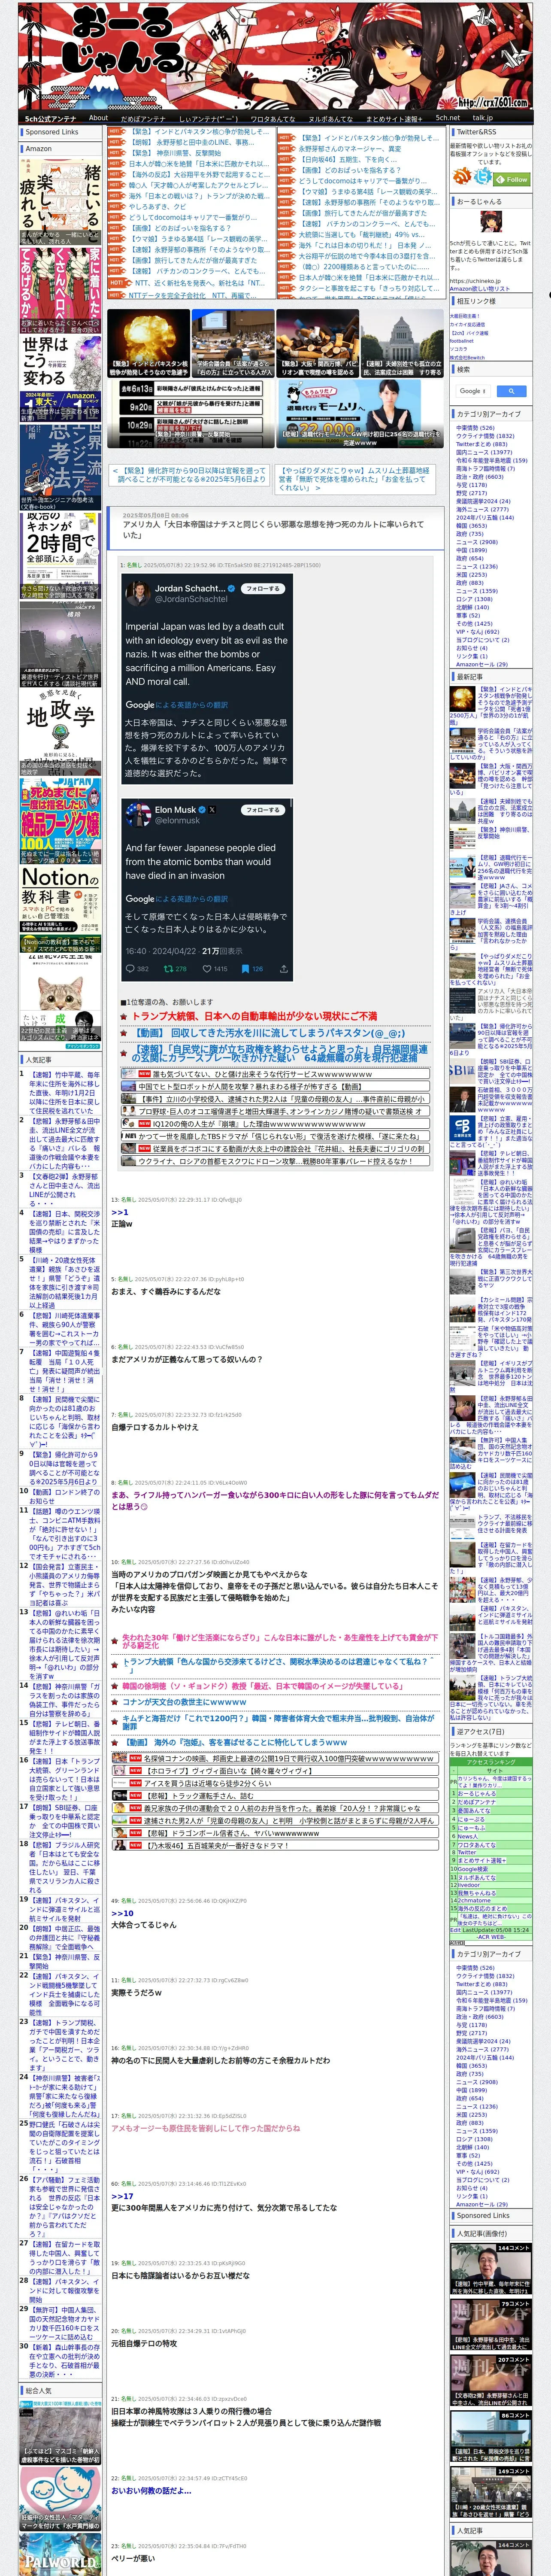Click the おーるじゃんる site logo banner
551x2576 pixels.
(275, 56)
